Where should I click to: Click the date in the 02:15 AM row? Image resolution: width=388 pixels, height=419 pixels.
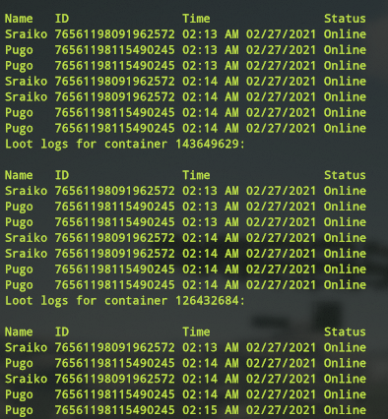pyautogui.click(x=281, y=410)
